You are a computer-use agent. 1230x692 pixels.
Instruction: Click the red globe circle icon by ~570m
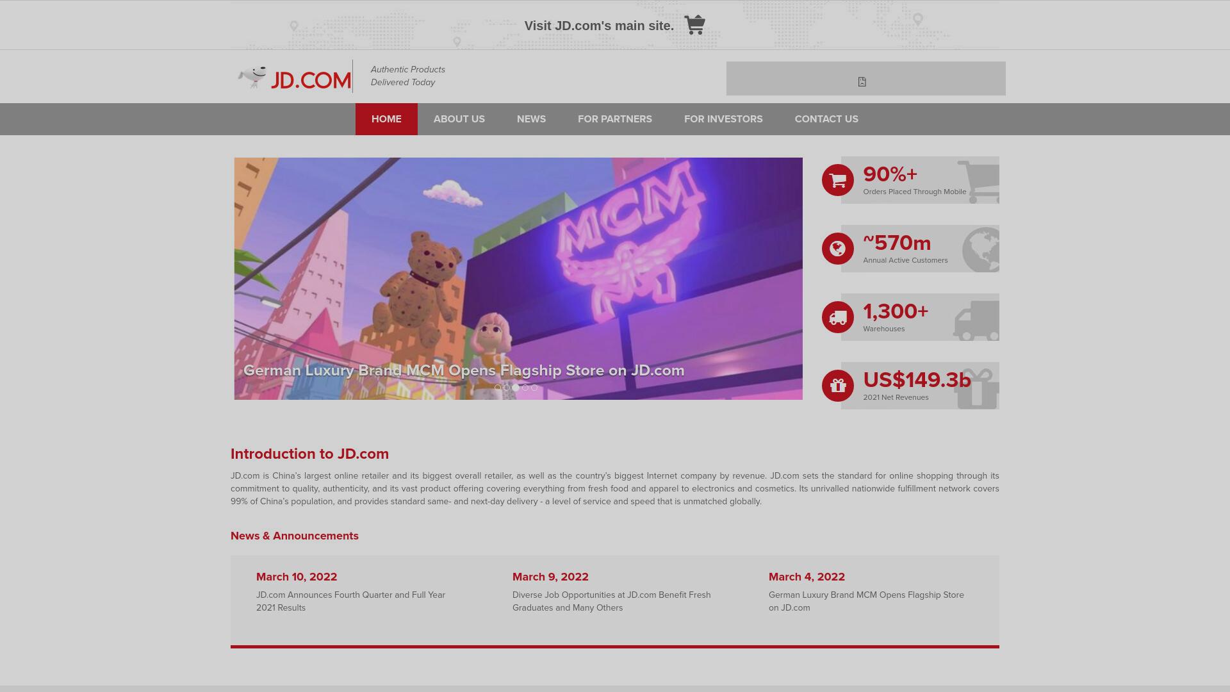click(x=838, y=249)
